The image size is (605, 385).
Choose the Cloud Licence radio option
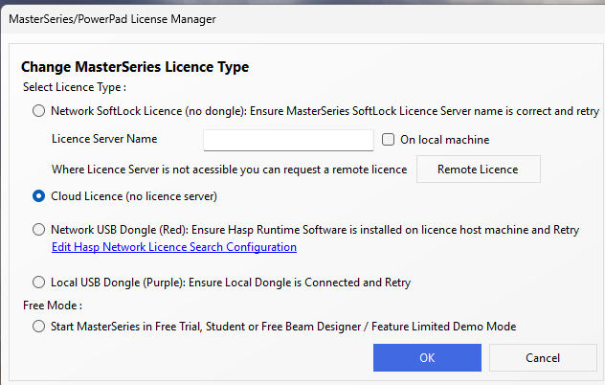(x=38, y=196)
